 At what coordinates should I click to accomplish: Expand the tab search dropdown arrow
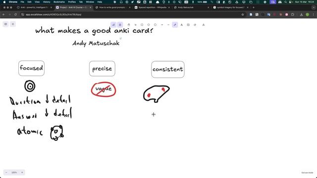[314, 7]
